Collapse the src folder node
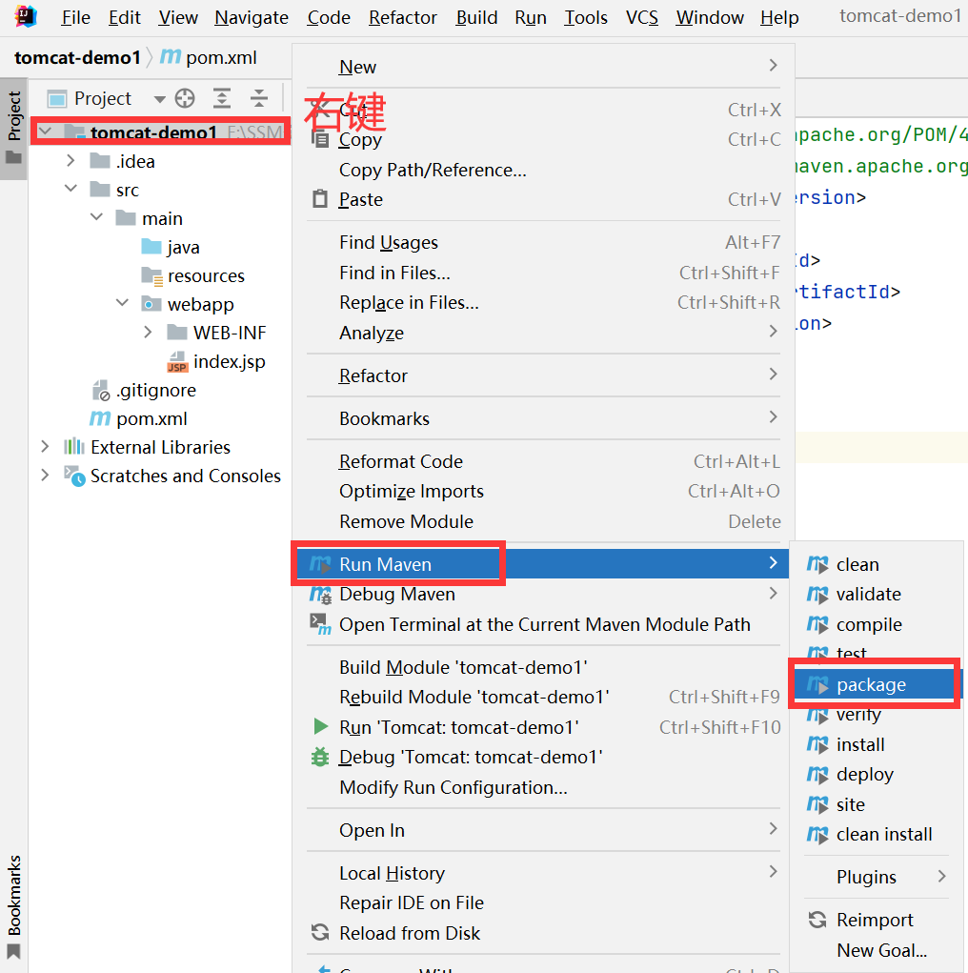The width and height of the screenshot is (968, 973). 71,188
